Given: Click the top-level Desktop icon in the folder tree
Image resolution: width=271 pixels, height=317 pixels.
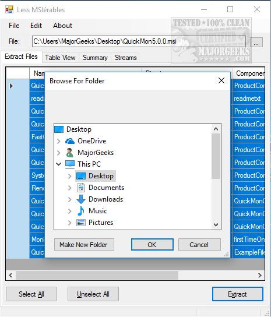Looking at the screenshot, I should tap(59, 129).
